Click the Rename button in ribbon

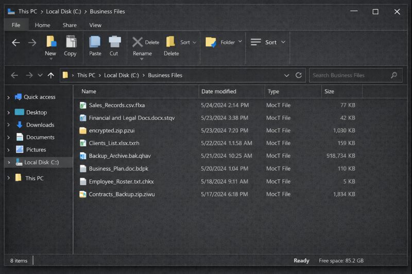click(142, 53)
